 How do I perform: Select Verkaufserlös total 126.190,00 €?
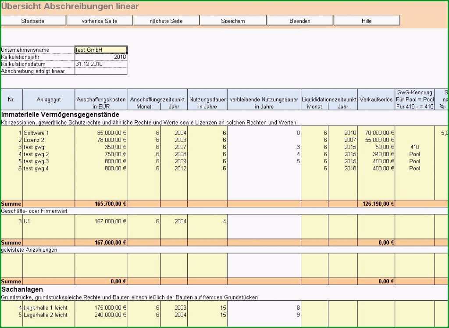pyautogui.click(x=376, y=204)
